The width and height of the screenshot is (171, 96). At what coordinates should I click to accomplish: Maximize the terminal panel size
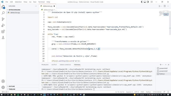pos(166,65)
